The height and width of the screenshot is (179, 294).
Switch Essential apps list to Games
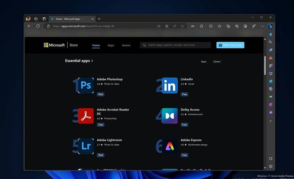point(217,62)
